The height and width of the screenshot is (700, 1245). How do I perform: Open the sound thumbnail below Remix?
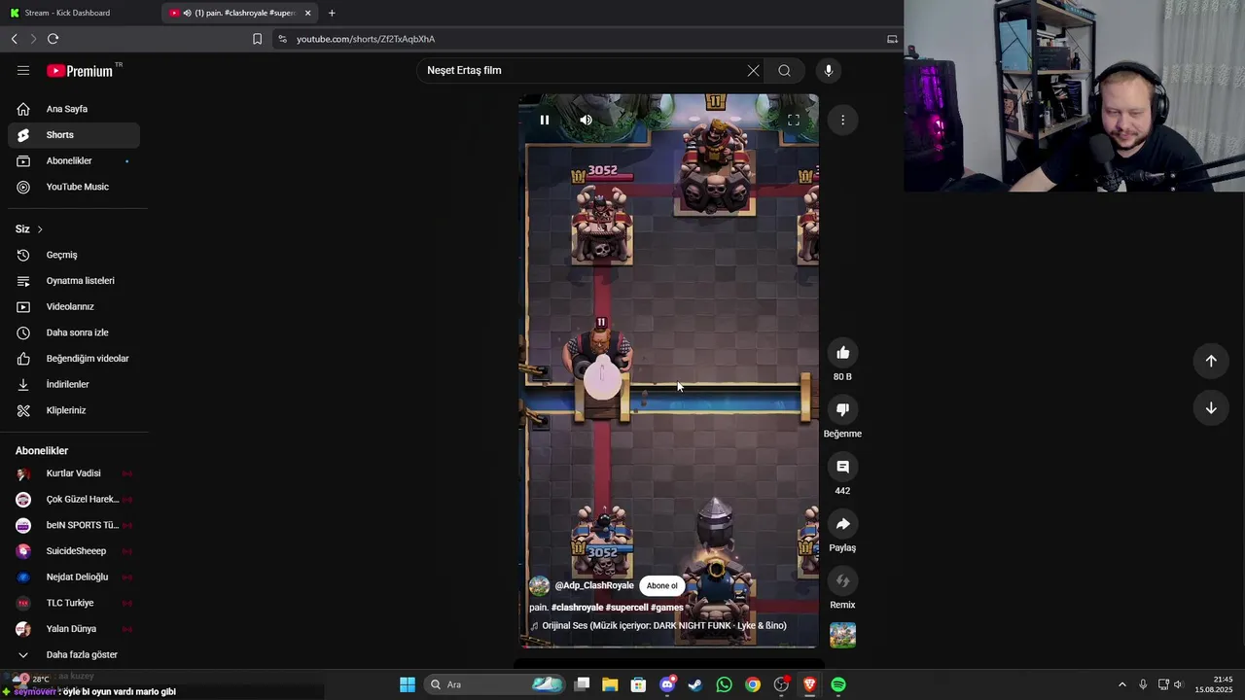(842, 635)
